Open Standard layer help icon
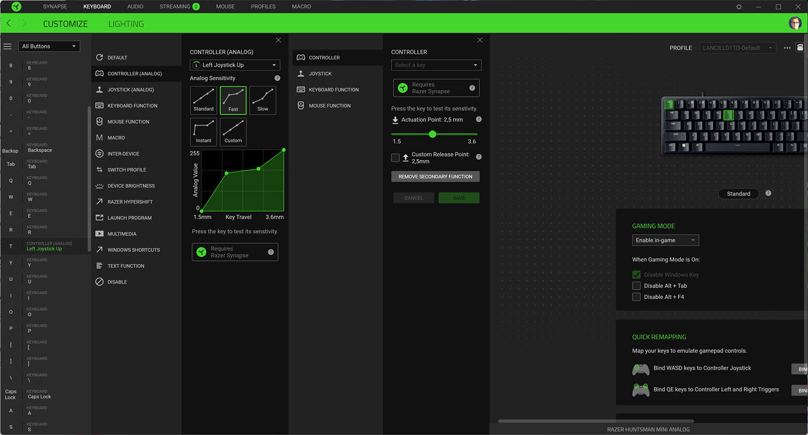 tap(768, 193)
